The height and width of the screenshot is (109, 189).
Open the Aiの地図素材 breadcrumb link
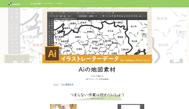tap(67, 84)
